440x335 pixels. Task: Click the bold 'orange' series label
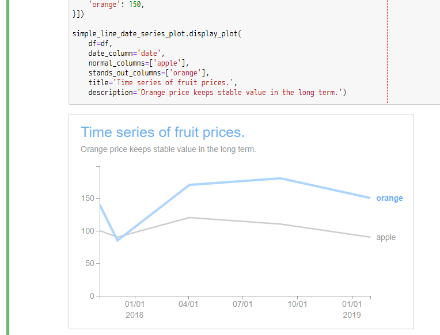pyautogui.click(x=389, y=199)
